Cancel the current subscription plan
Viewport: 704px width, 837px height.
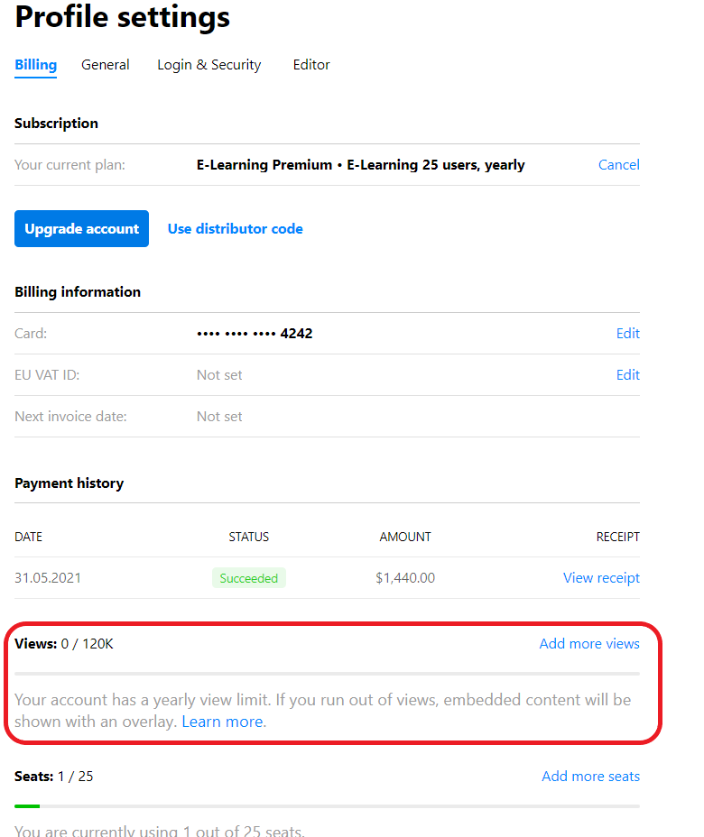(618, 164)
